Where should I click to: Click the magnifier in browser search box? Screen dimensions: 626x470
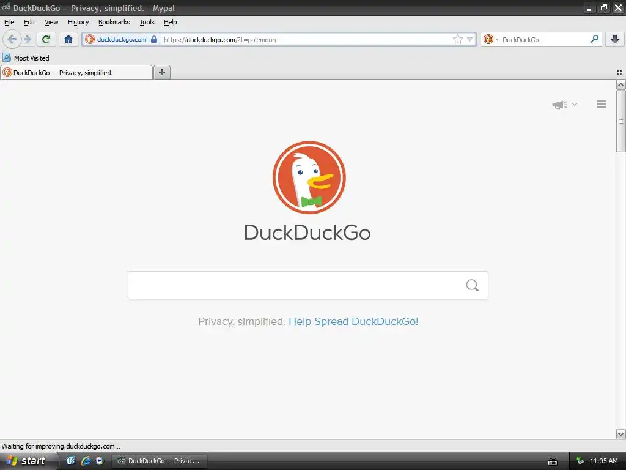pyautogui.click(x=594, y=39)
